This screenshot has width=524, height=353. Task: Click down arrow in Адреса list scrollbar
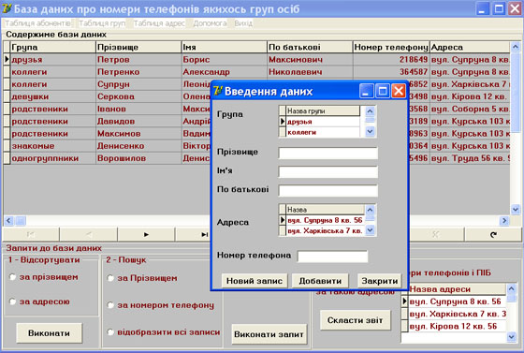tap(370, 230)
